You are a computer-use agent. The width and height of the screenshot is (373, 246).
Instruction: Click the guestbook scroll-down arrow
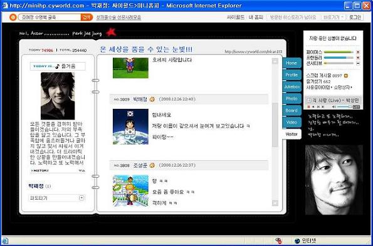(275, 203)
